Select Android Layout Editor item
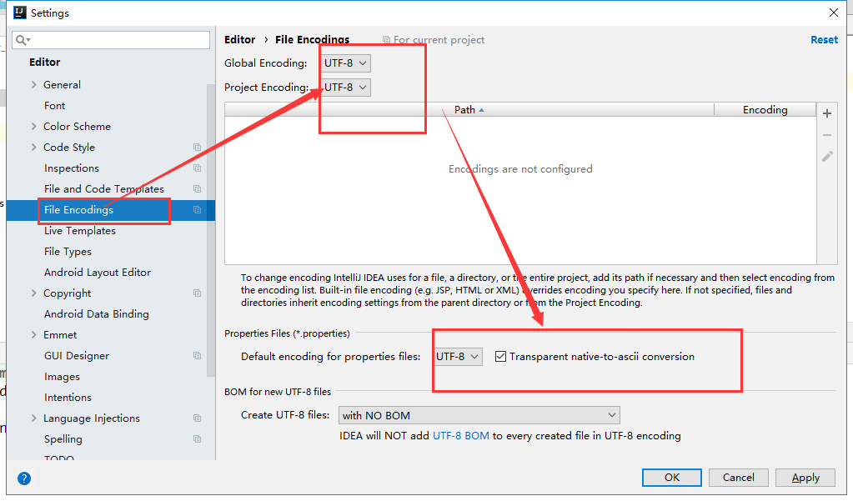Viewport: 853px width, 501px height. pyautogui.click(x=98, y=272)
